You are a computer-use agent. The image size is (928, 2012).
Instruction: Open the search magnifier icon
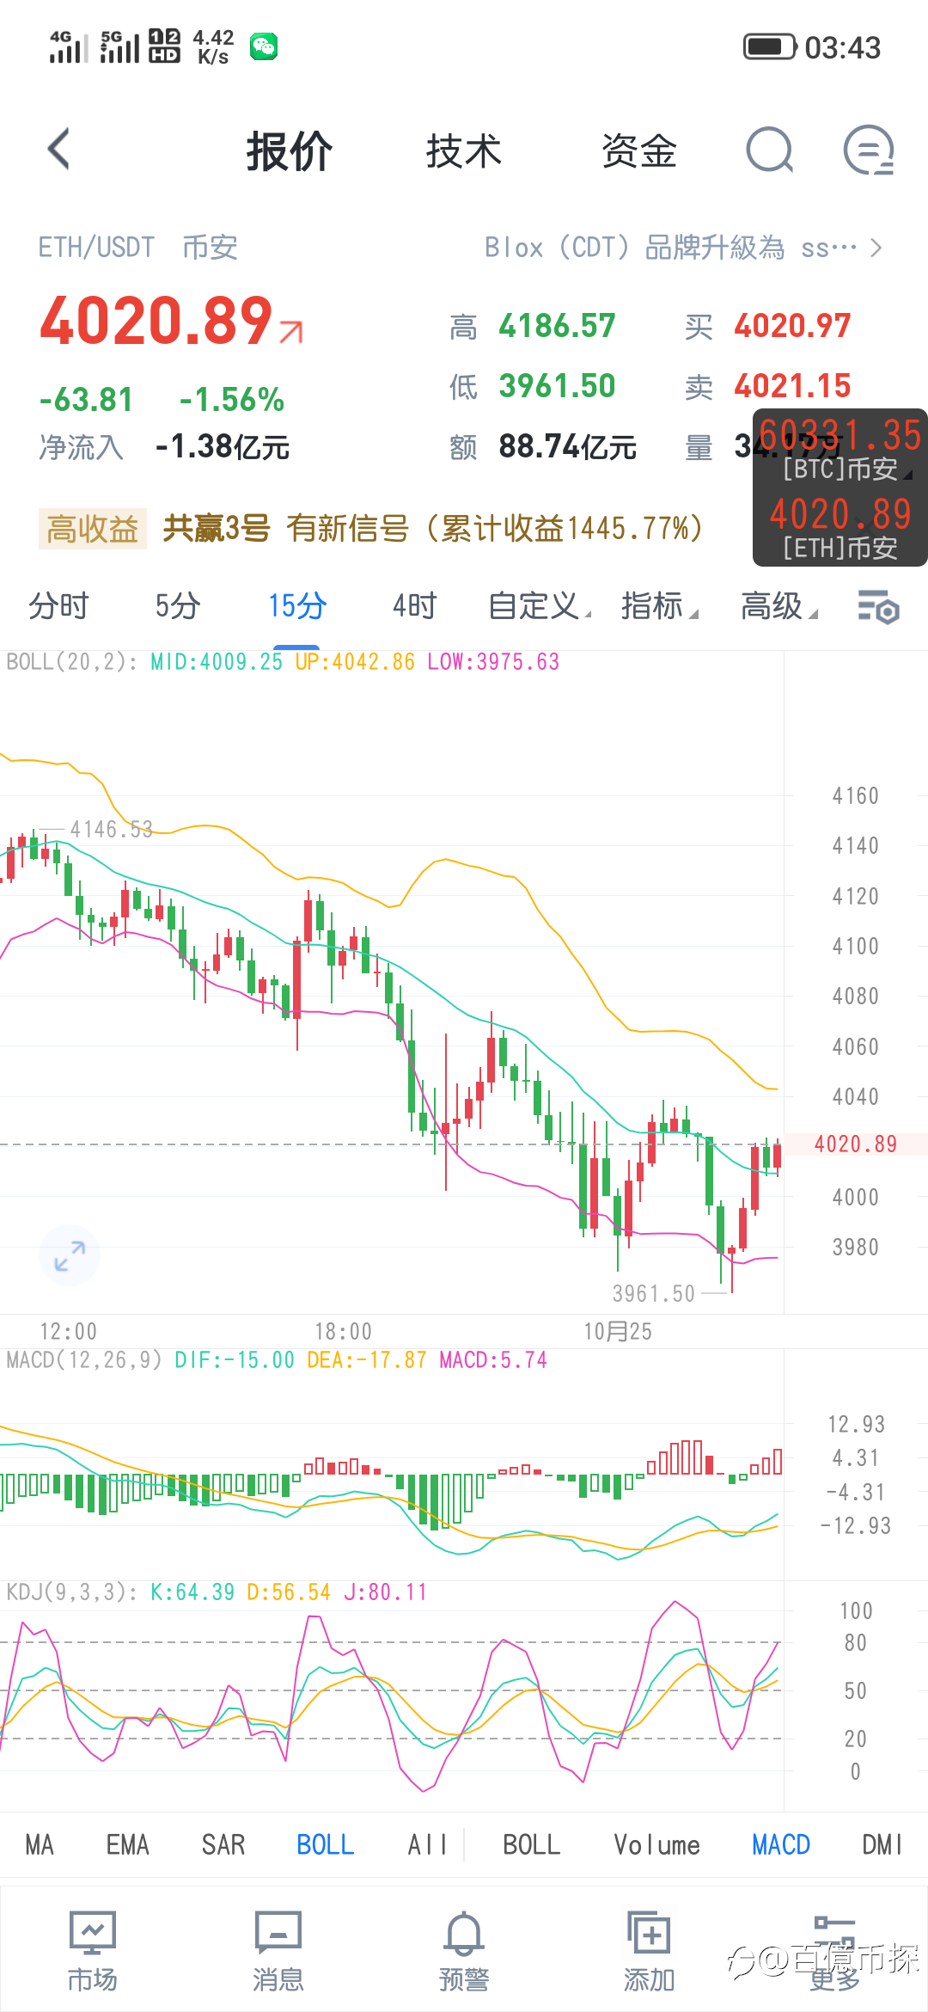click(x=769, y=150)
